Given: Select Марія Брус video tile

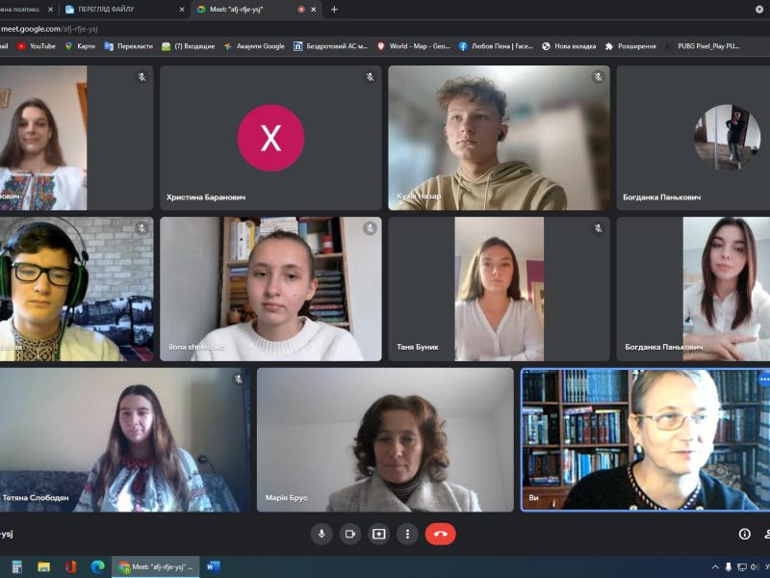Looking at the screenshot, I should click(385, 439).
